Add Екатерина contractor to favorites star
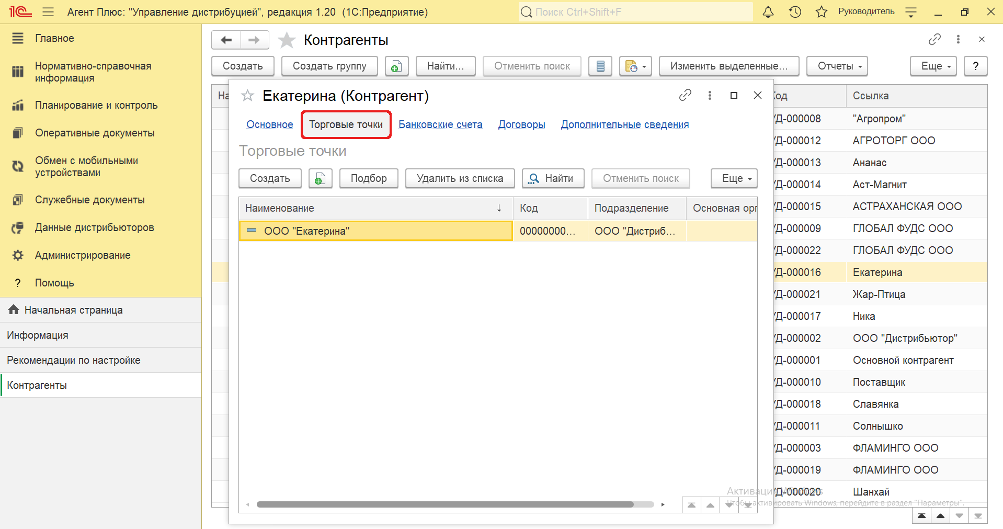Image resolution: width=1003 pixels, height=529 pixels. 247,95
